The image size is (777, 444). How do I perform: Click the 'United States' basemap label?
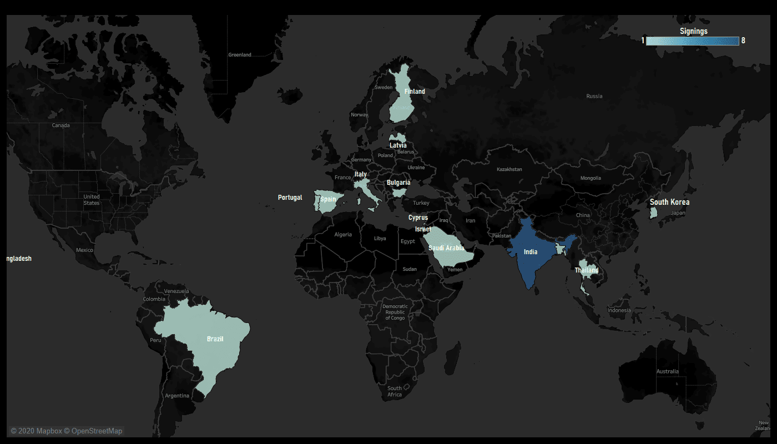tap(92, 199)
